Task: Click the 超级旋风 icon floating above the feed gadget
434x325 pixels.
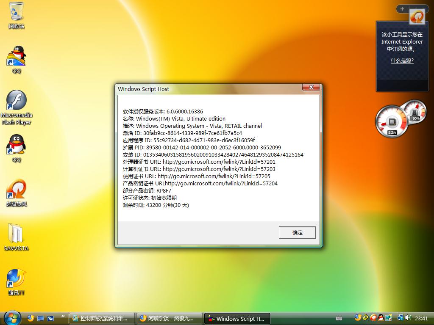Action: point(417,17)
